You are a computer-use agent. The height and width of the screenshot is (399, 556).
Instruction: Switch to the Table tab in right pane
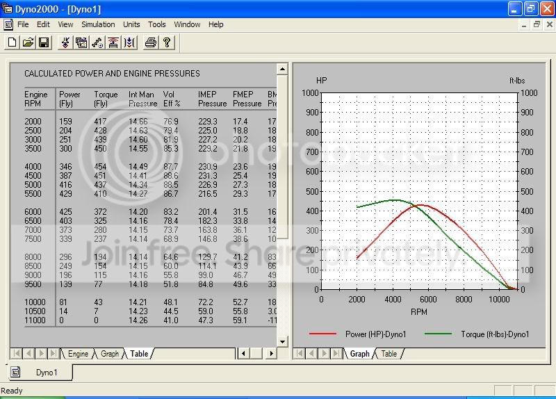click(389, 354)
